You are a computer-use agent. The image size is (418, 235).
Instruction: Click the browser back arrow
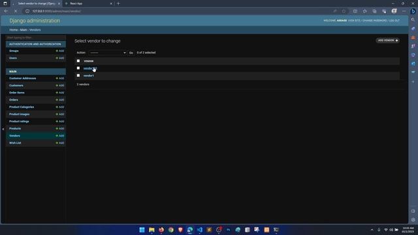tap(6, 11)
